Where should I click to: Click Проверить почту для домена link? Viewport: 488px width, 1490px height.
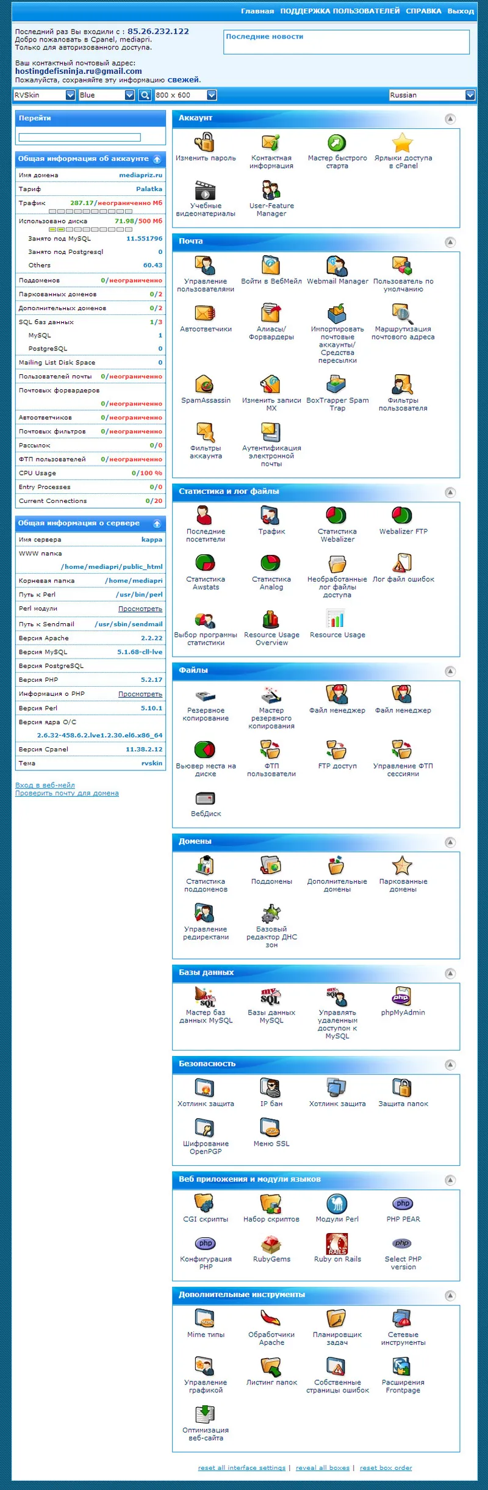[x=67, y=793]
